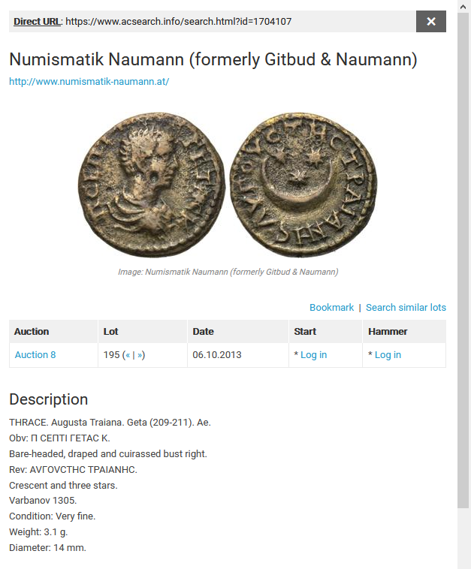Click the acsearch.info direct URL text
The width and height of the screenshot is (471, 569).
click(178, 22)
